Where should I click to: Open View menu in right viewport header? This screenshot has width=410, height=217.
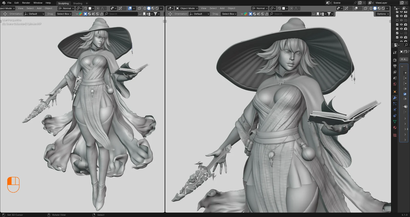coord(203,8)
